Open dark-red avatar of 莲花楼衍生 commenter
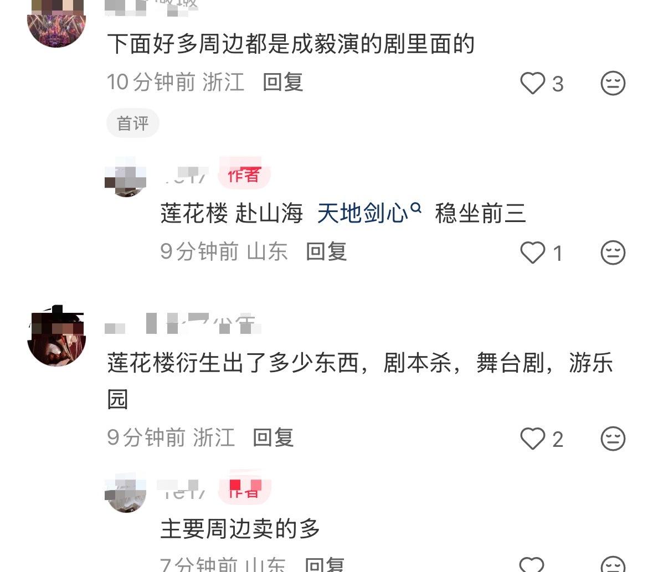This screenshot has width=653, height=572. coord(56,336)
